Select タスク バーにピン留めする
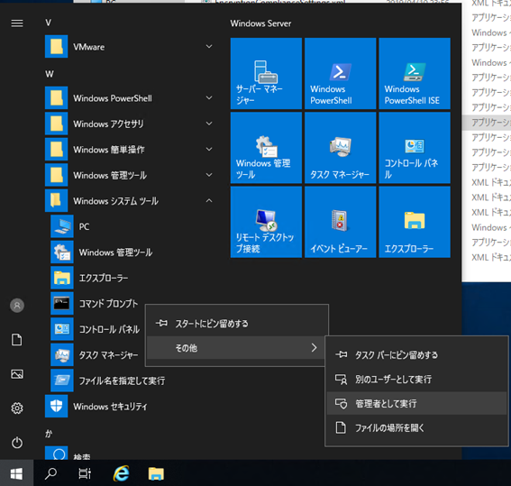This screenshot has height=486, width=511. tap(416, 354)
